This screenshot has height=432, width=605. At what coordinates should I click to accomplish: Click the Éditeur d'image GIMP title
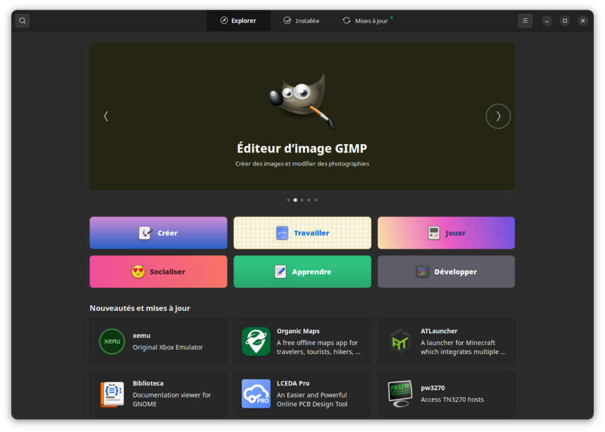pos(302,148)
